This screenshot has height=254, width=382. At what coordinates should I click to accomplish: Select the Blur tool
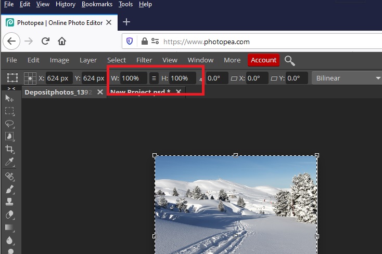click(9, 240)
